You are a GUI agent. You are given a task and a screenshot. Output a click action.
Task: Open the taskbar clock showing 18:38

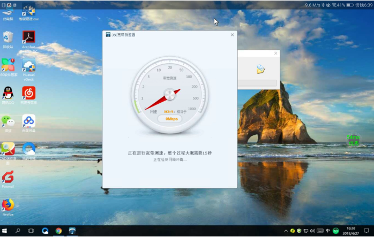click(351, 231)
